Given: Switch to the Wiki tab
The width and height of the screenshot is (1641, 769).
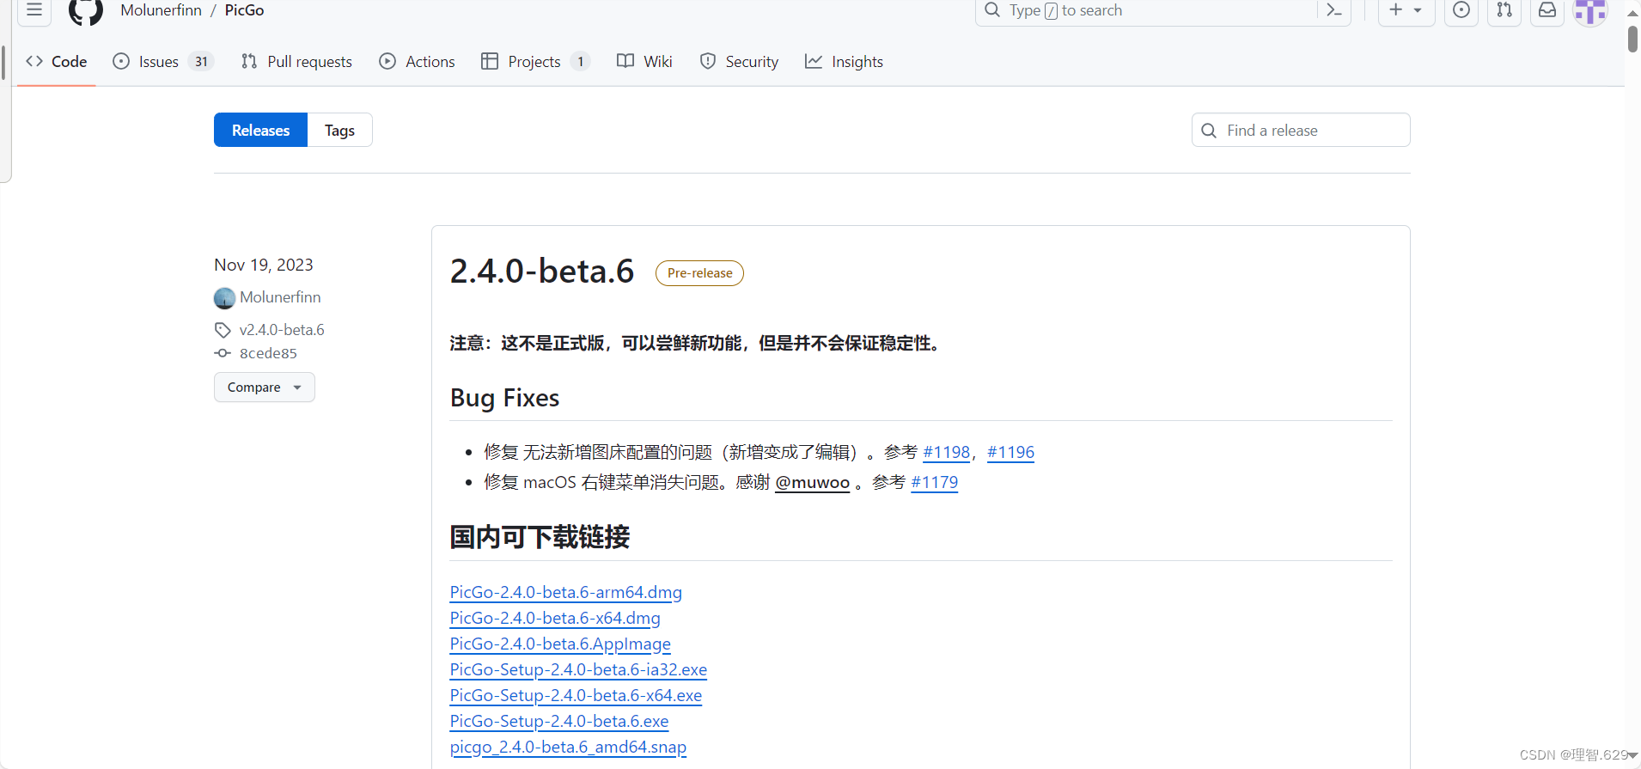Looking at the screenshot, I should pyautogui.click(x=645, y=61).
